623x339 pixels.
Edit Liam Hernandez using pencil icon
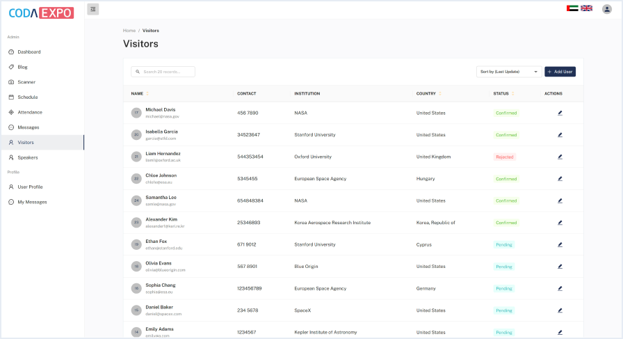[560, 157]
